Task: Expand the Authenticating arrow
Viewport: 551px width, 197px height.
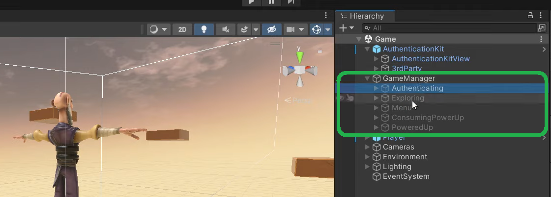Action: click(x=376, y=88)
